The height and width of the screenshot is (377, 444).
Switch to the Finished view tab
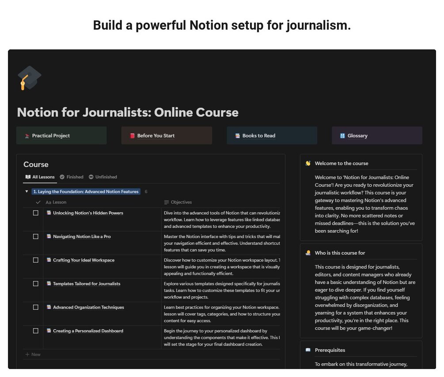pos(72,177)
